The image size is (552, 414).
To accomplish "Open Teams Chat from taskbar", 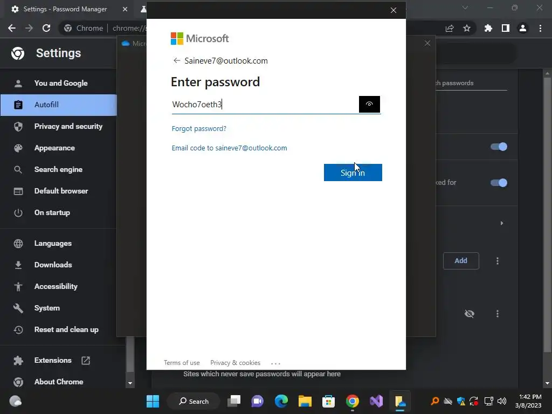I will point(257,401).
